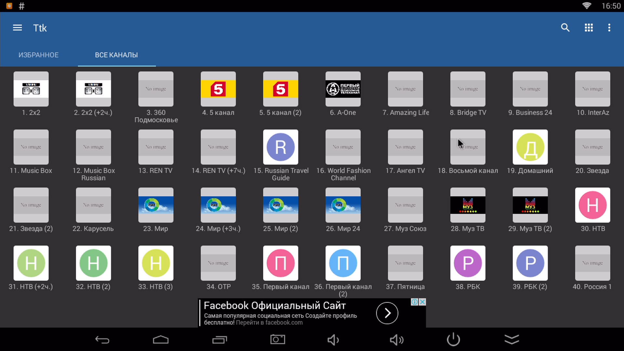Select the Все каналы tab
Image resolution: width=624 pixels, height=351 pixels.
[116, 55]
